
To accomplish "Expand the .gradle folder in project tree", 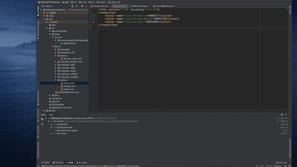I will pos(44,13).
